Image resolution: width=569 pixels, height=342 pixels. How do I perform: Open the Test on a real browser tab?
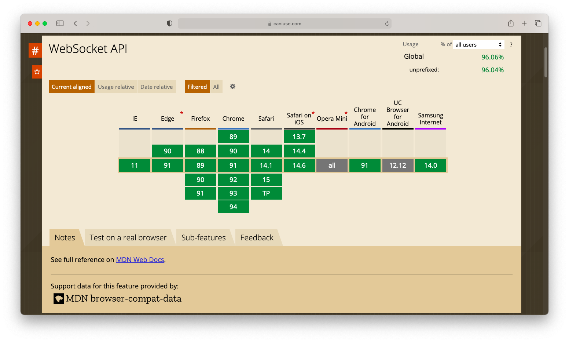(x=128, y=237)
